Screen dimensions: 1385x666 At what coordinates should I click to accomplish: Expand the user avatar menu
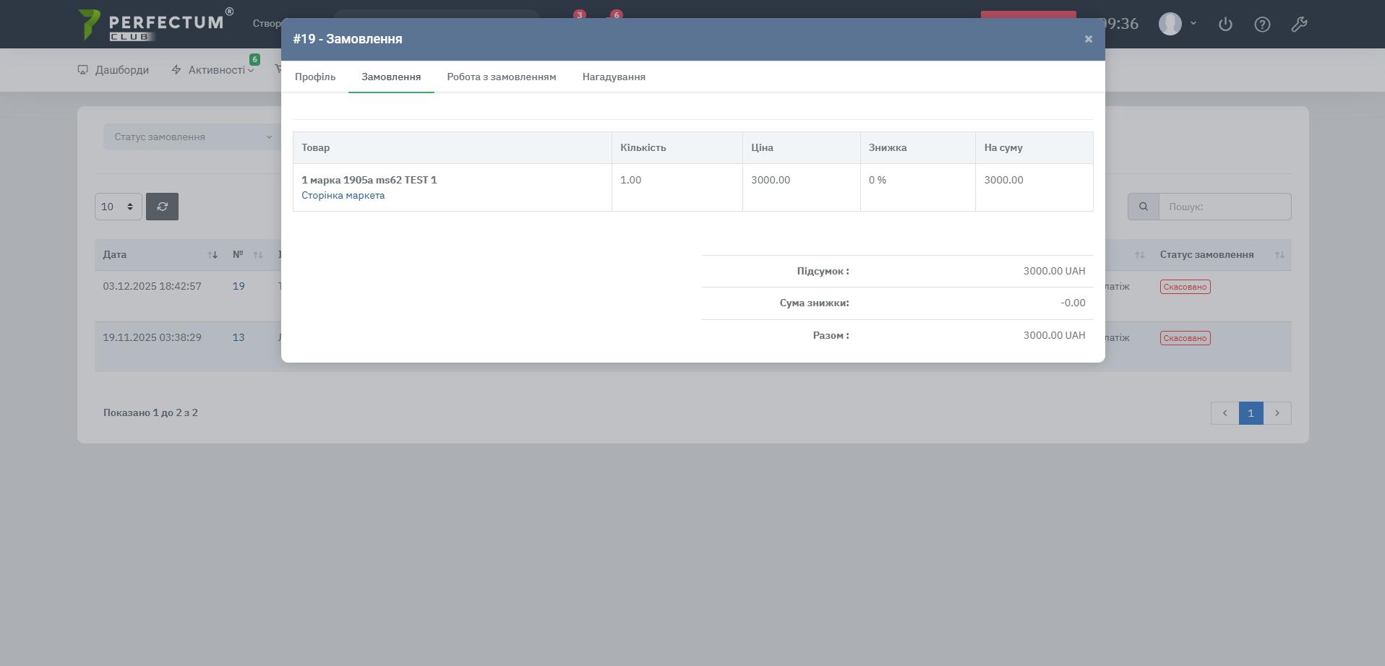coord(1178,24)
